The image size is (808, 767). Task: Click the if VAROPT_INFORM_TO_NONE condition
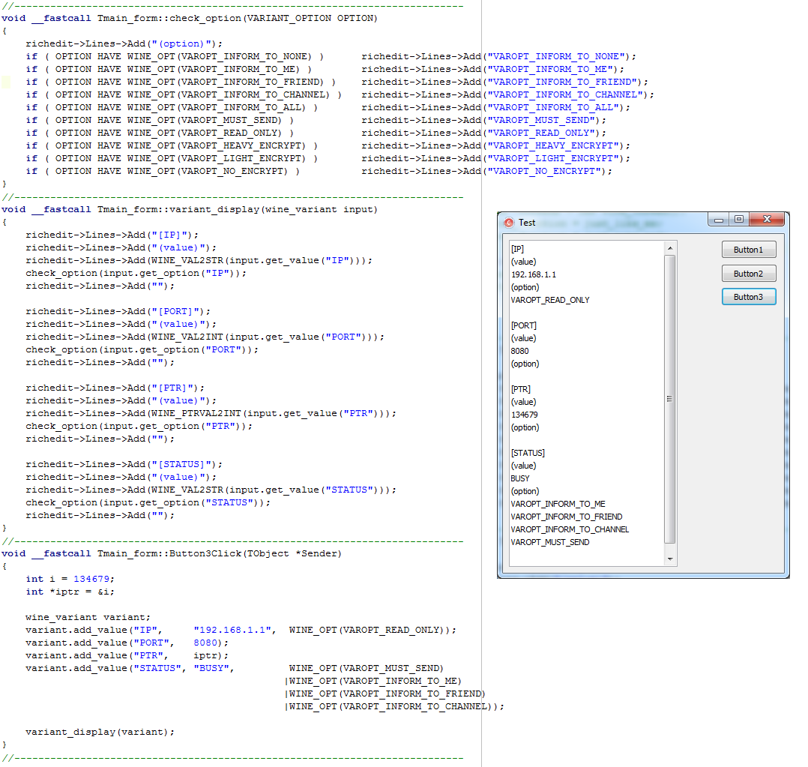coord(175,56)
